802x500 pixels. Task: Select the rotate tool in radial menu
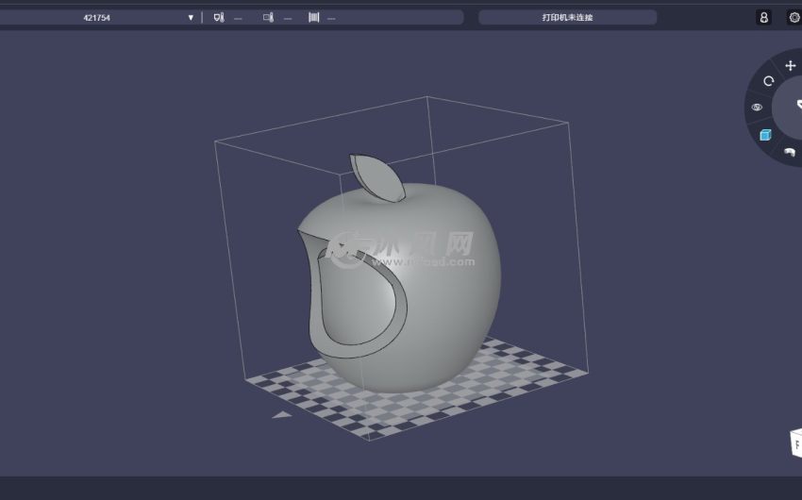[x=768, y=82]
